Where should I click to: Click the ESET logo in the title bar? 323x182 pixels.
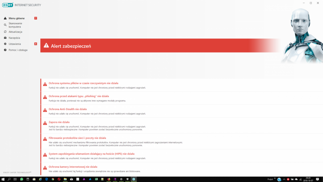pyautogui.click(x=8, y=5)
